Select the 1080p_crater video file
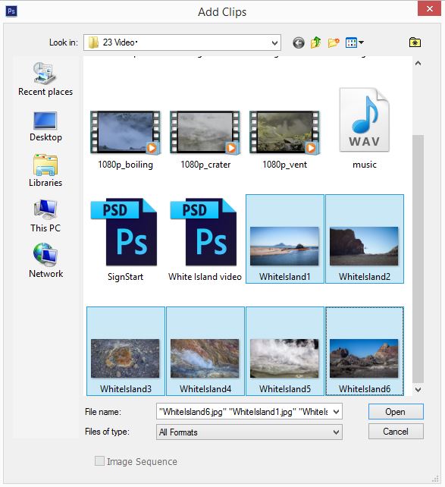Image resolution: width=445 pixels, height=487 pixels. [205, 140]
